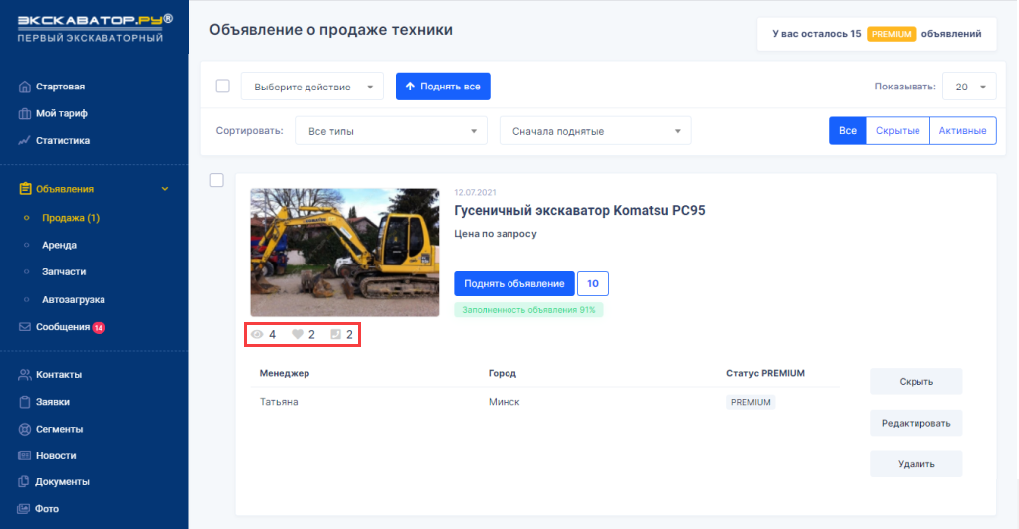Click the Фото picture icon

[24, 509]
